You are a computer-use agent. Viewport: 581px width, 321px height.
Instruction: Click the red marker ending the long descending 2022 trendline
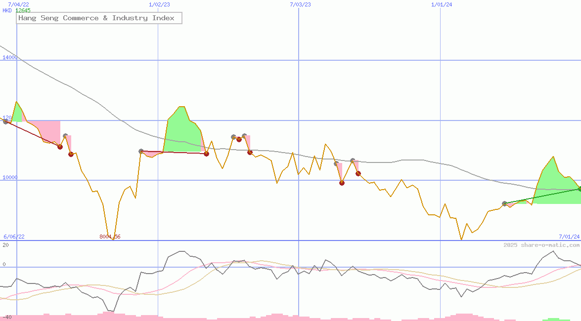[x=60, y=147]
